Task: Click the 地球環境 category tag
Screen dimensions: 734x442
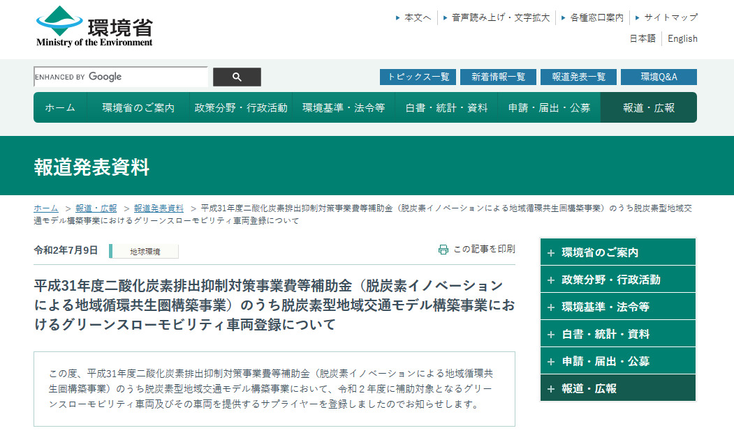Action: [145, 252]
